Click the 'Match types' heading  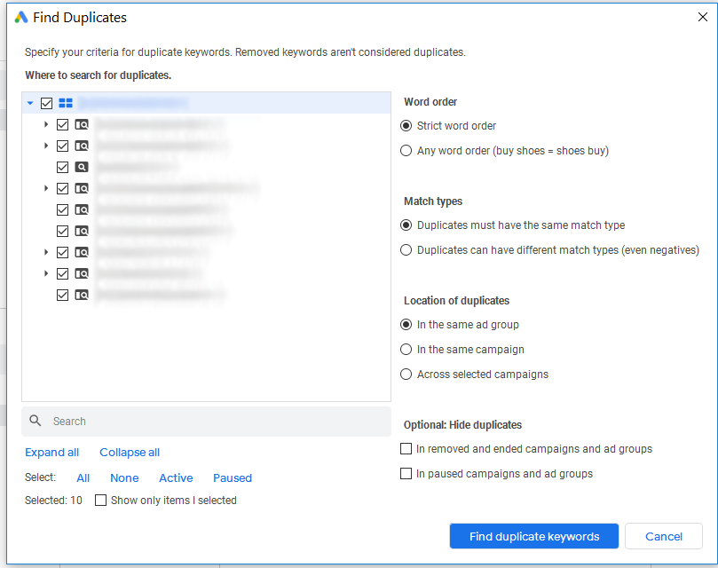433,201
